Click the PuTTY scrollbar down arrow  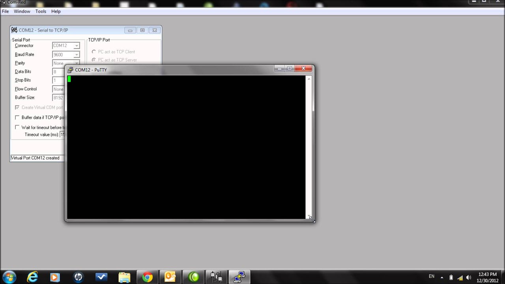309,216
